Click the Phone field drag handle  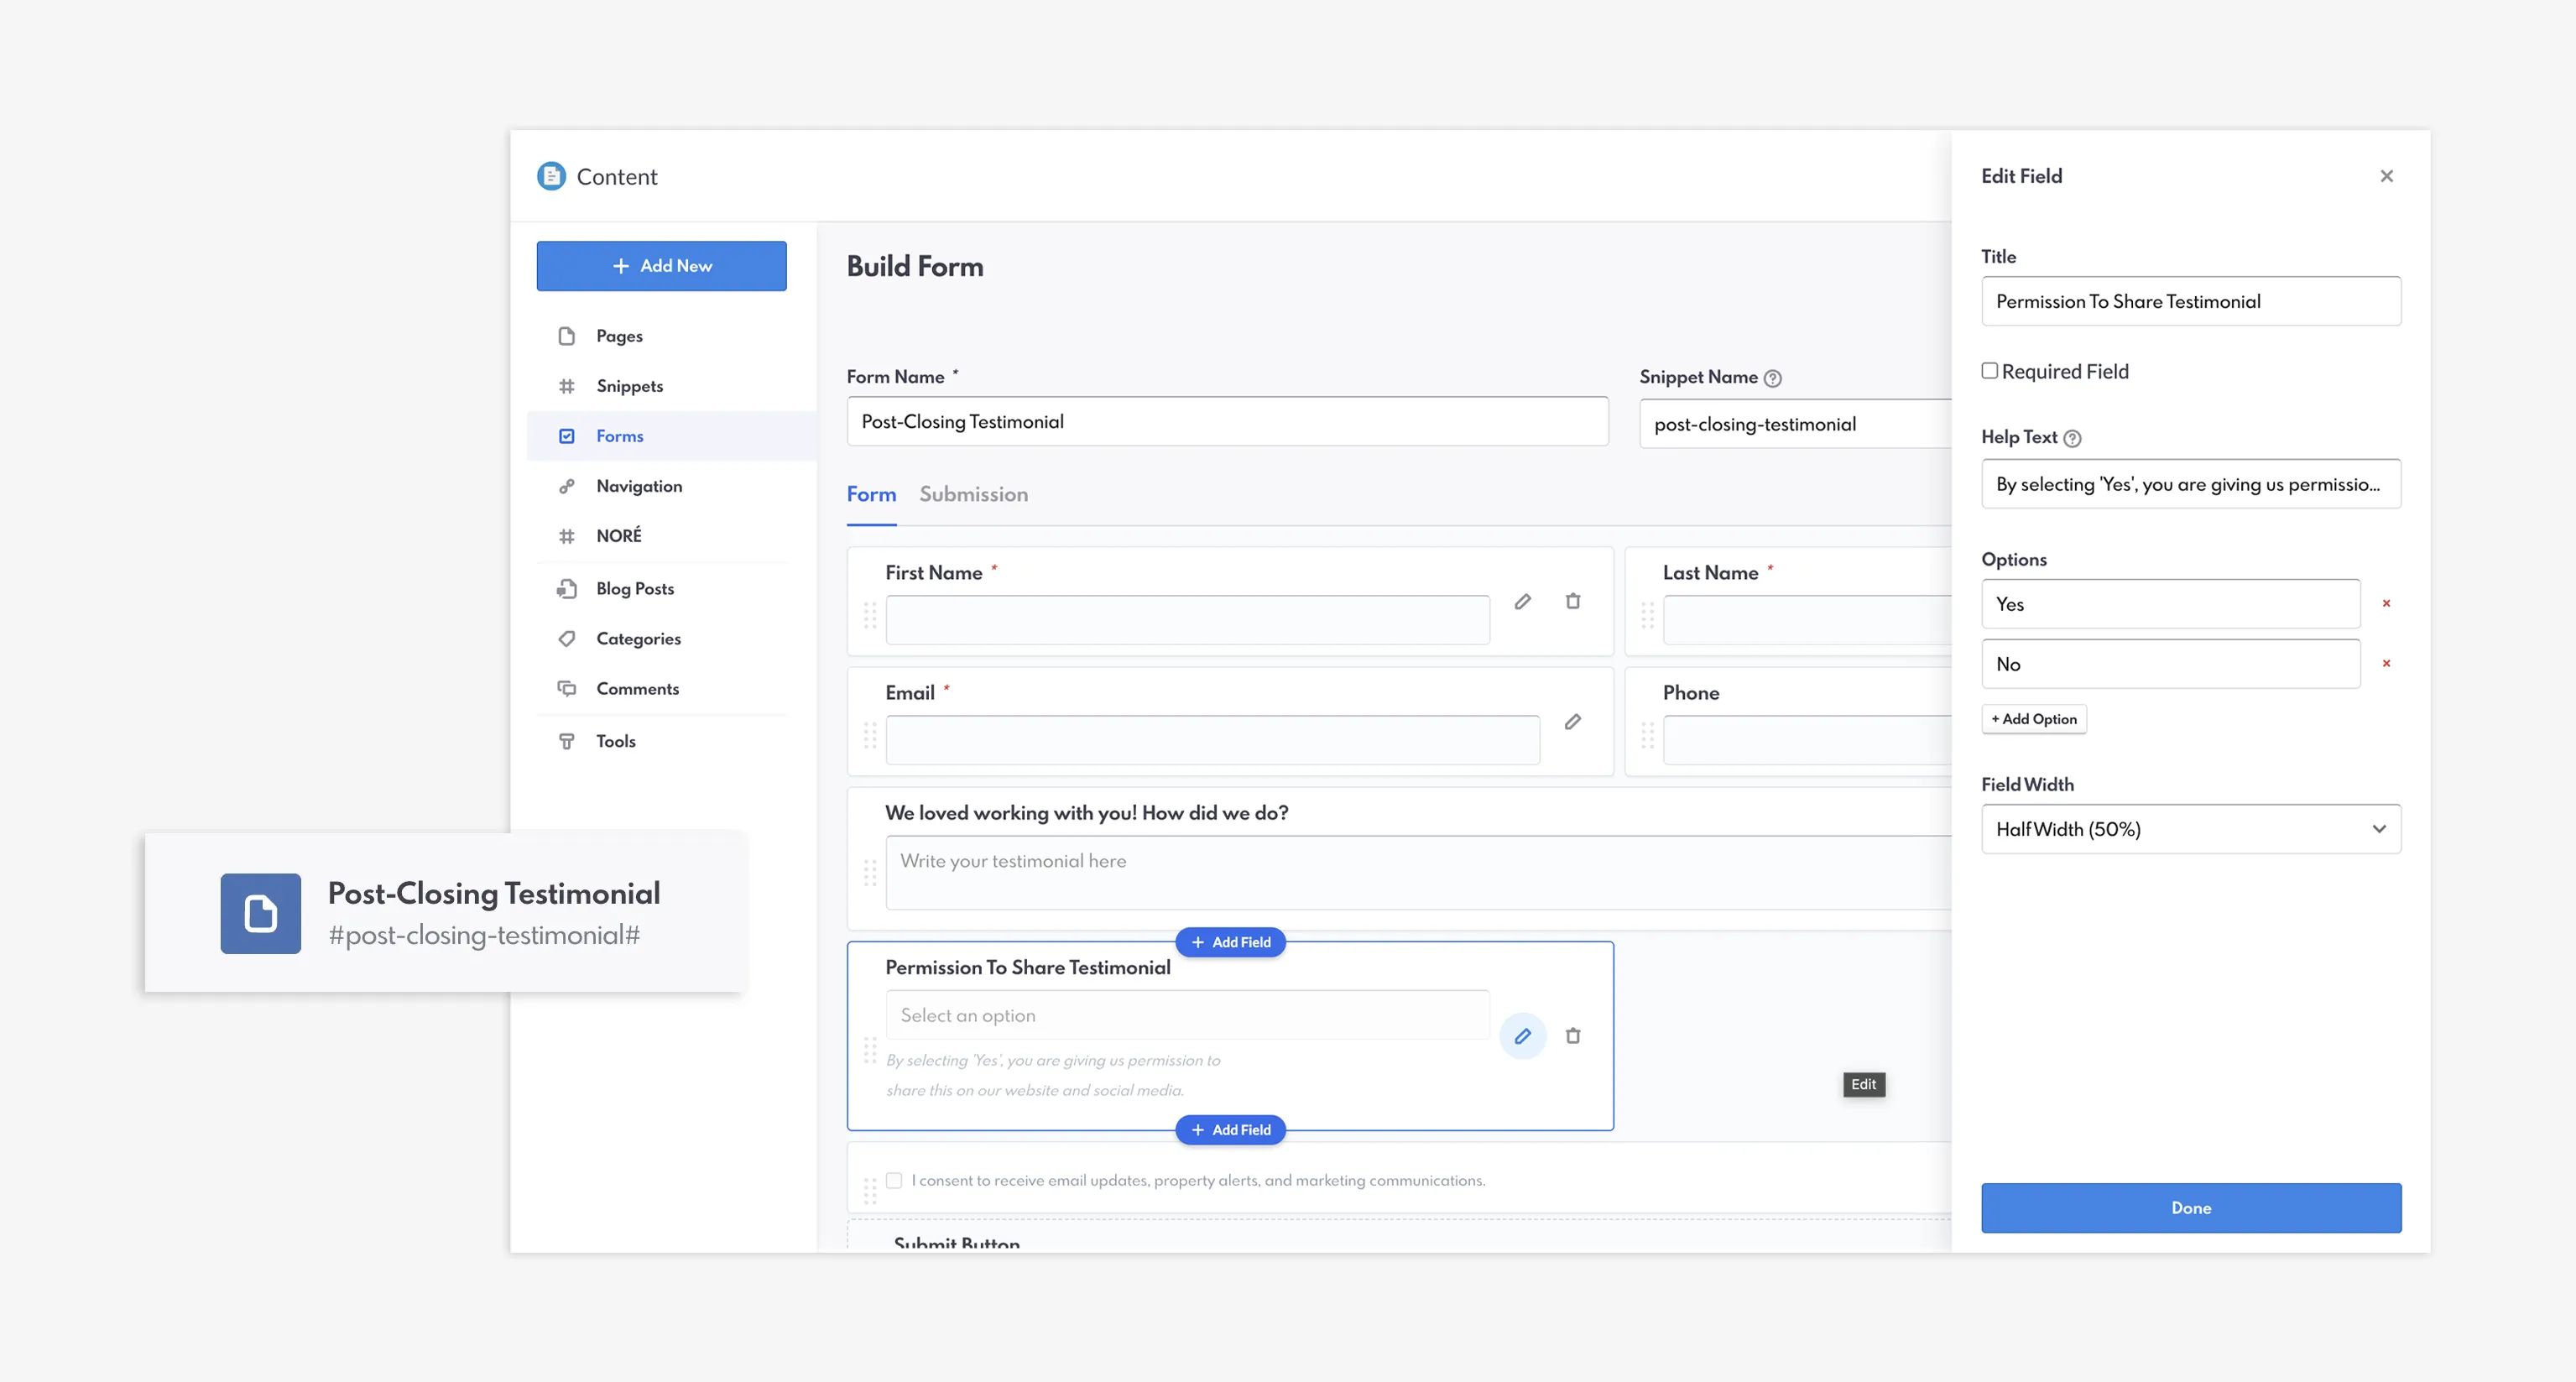(1647, 736)
